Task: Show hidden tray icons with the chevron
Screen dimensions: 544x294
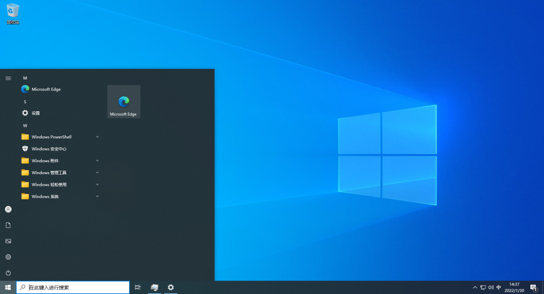Action: tap(475, 287)
